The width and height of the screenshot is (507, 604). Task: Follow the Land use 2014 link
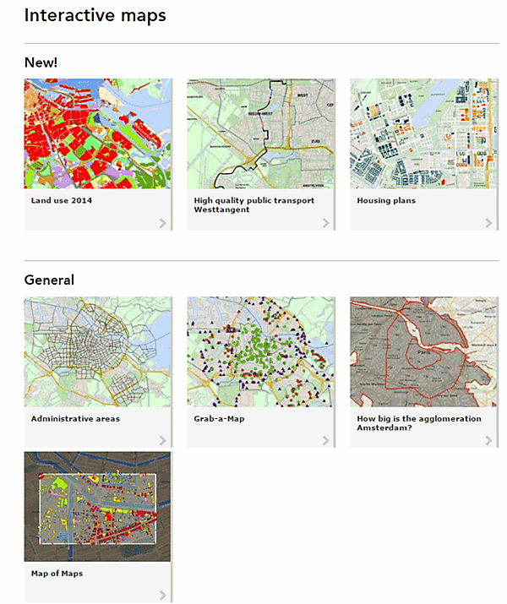tap(62, 201)
